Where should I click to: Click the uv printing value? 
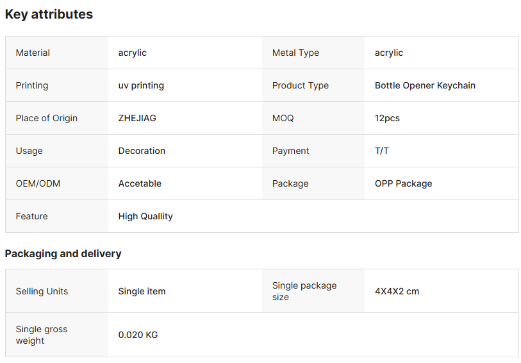click(141, 85)
